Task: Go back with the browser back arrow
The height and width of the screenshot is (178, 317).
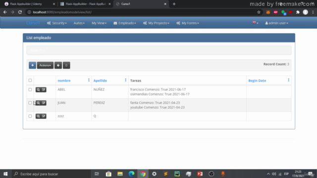Action: pyautogui.click(x=5, y=12)
